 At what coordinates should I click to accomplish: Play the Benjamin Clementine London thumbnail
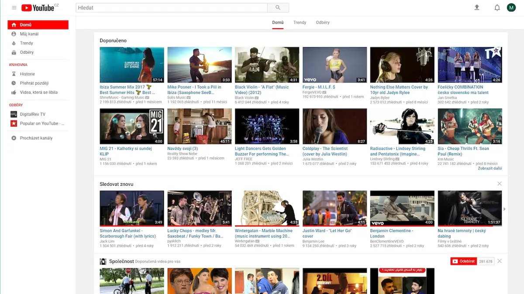point(402,209)
